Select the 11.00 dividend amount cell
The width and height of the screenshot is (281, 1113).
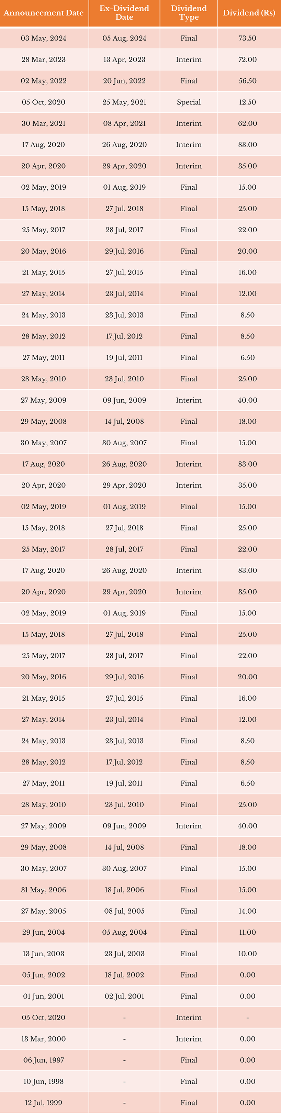(x=247, y=932)
